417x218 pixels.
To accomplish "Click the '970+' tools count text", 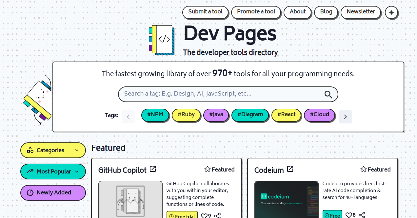I will [222, 73].
